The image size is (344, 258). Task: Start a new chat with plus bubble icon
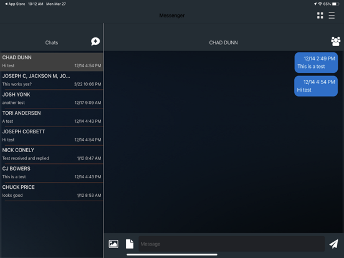[x=95, y=41]
